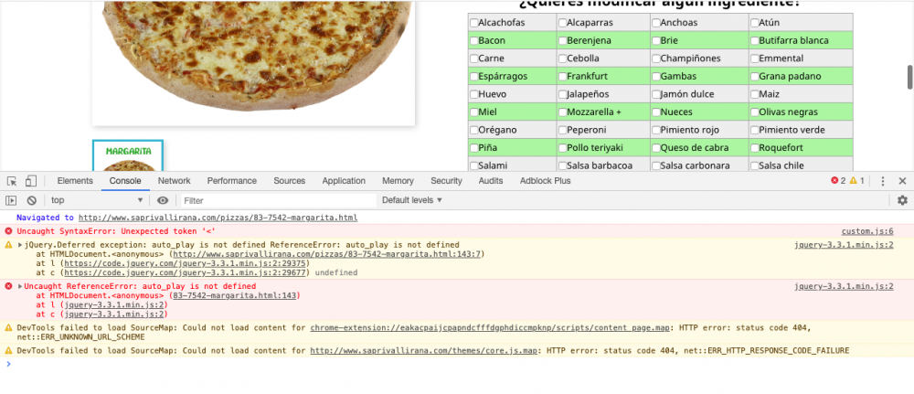Check the Atún ingredient checkbox
This screenshot has width=914, height=394.
755,23
